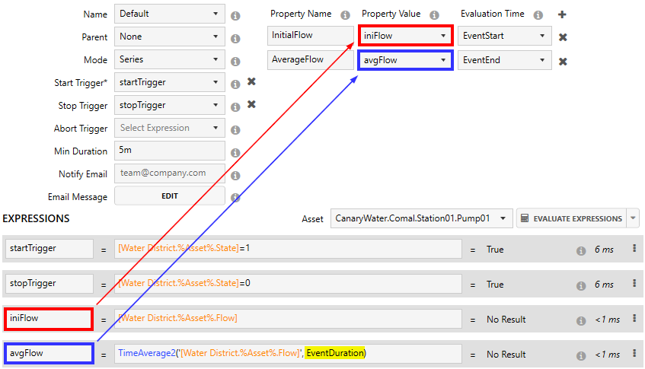Image resolution: width=645 pixels, height=369 pixels.
Task: Click the stopTrigger expression name field
Action: coord(49,284)
